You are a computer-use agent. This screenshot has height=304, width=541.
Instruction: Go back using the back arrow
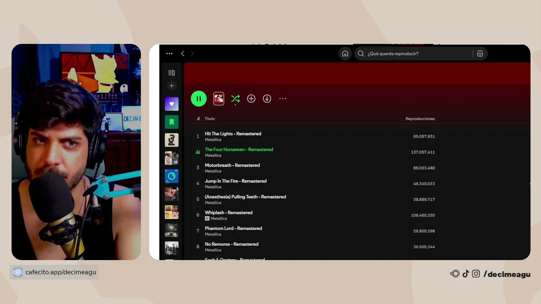183,54
